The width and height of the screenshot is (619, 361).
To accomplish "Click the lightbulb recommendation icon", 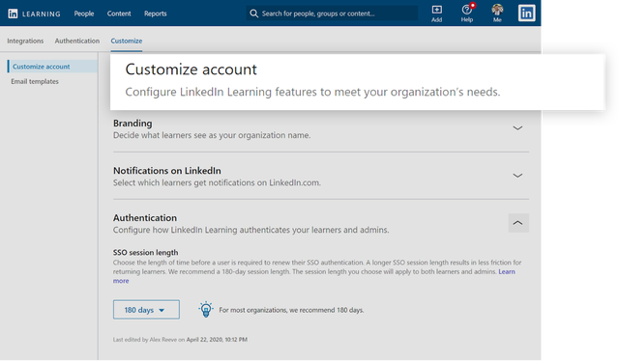I will point(206,310).
